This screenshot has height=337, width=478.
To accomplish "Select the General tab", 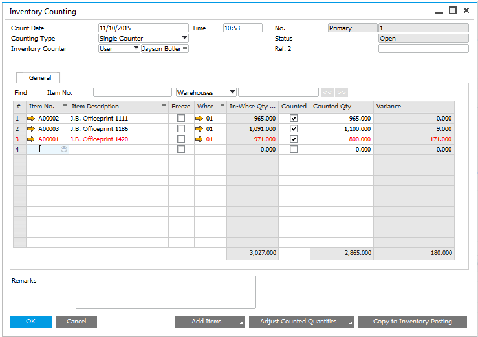I will coord(39,78).
